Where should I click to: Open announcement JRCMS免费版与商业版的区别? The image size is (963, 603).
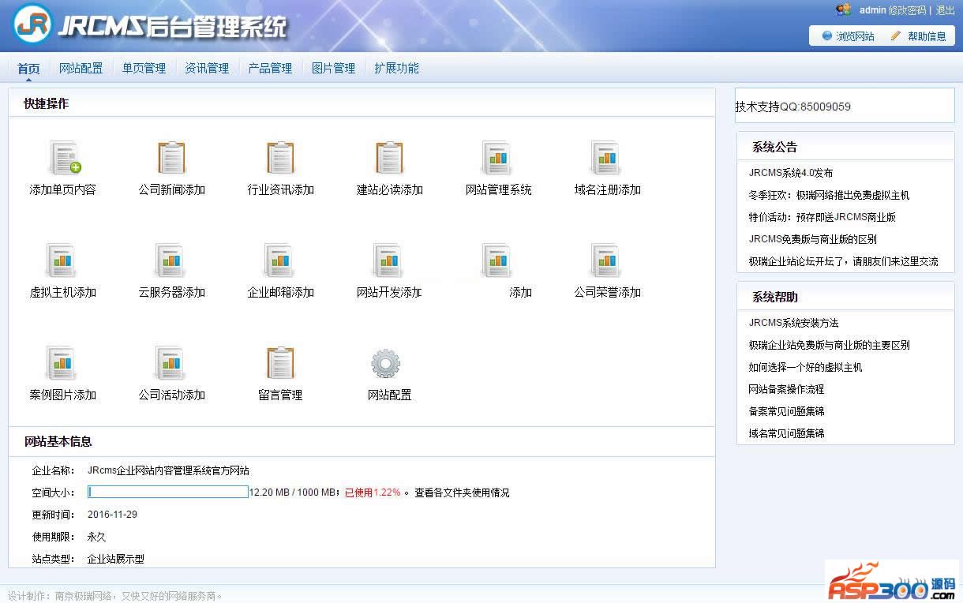(813, 239)
